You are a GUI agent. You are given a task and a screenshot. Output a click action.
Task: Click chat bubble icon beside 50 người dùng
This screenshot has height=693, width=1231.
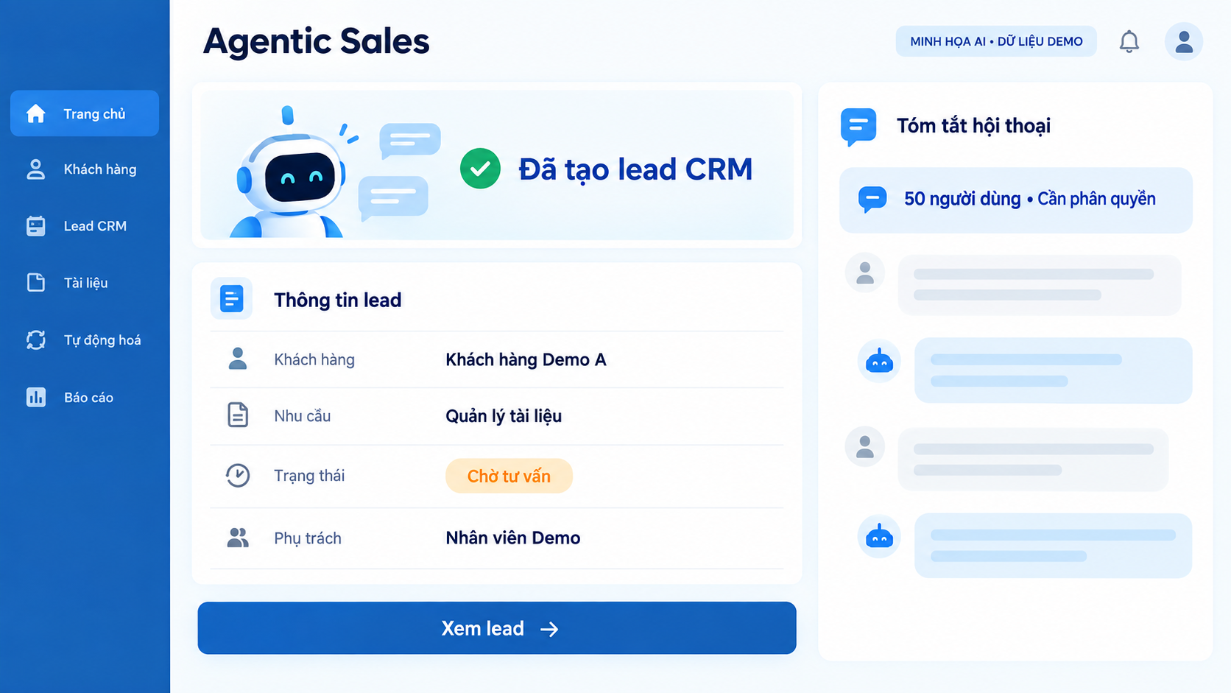872,199
